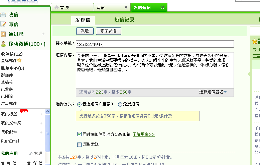Click 发短信 under 我的应用

coord(8,163)
